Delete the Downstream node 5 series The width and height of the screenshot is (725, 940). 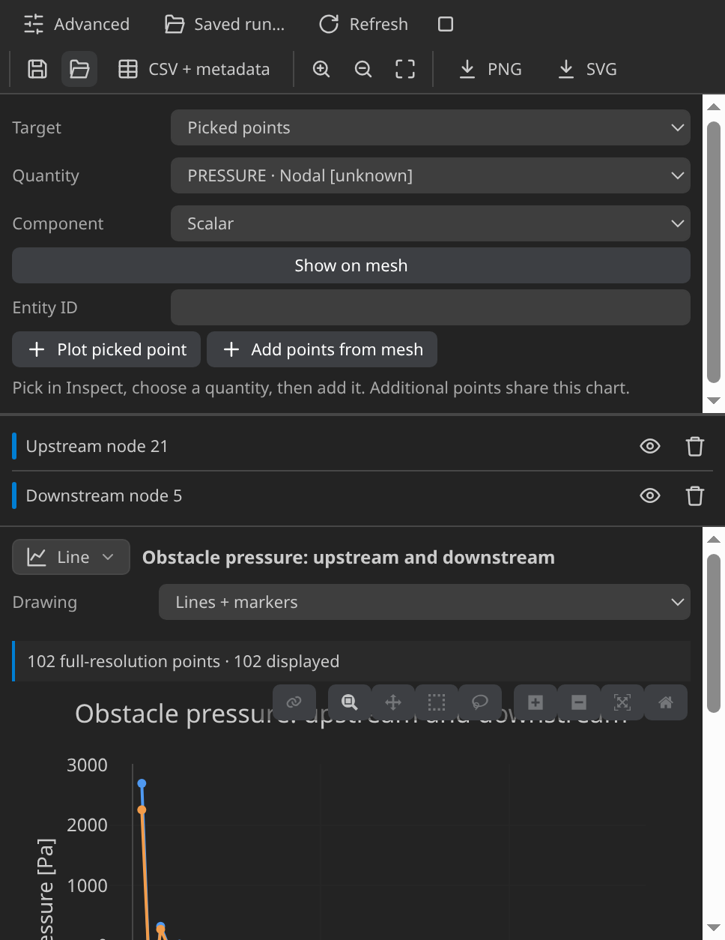pos(695,495)
